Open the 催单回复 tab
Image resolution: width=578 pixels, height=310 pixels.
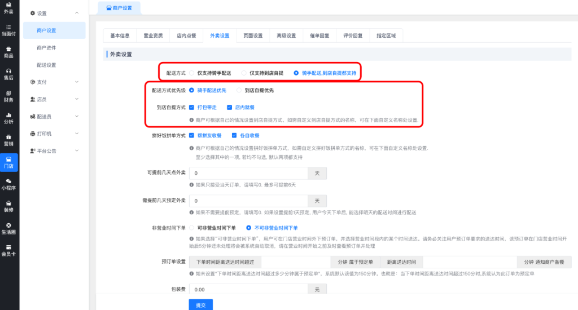pos(318,36)
